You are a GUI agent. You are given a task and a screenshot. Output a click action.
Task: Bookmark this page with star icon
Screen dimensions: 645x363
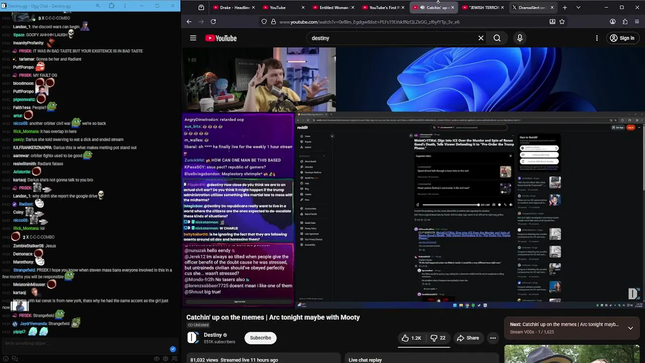[x=562, y=22]
